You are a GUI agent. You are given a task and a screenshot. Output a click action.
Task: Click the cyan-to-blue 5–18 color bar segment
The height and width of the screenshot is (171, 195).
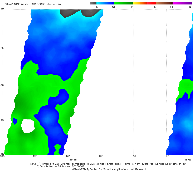[105, 3]
